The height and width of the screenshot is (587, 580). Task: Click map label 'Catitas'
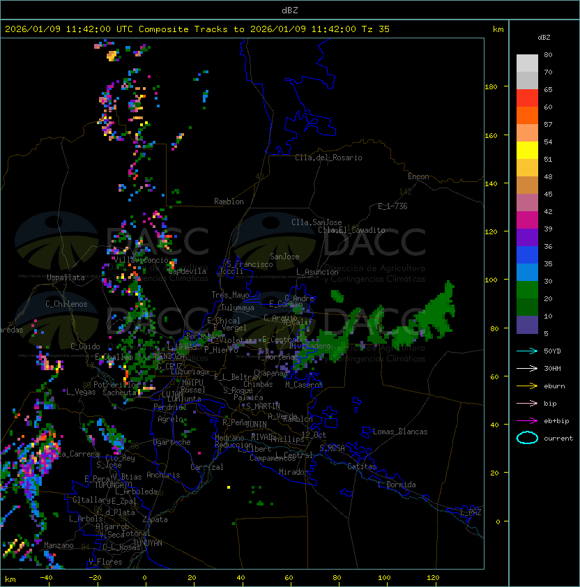point(362,466)
